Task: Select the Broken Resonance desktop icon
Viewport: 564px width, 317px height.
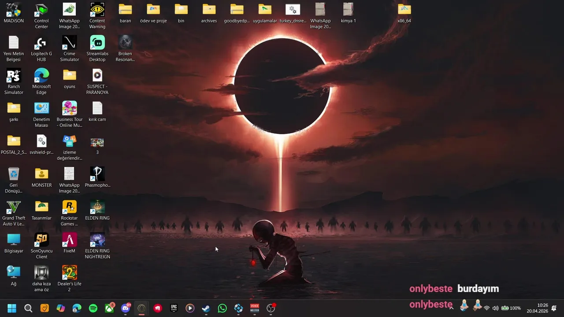Action: point(125,49)
